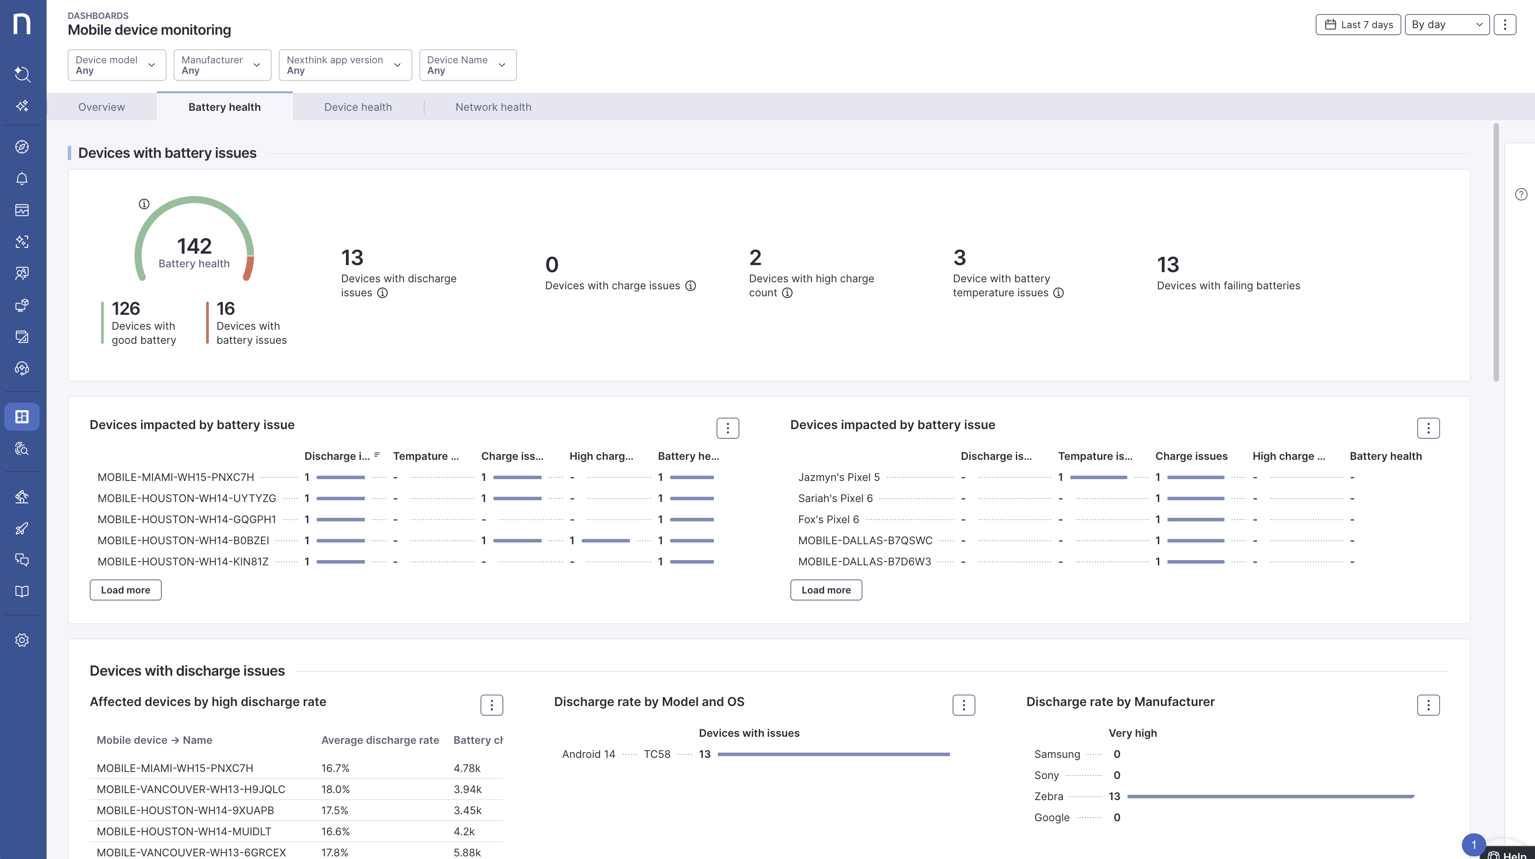Click the rocket icon in sidebar

pos(22,528)
